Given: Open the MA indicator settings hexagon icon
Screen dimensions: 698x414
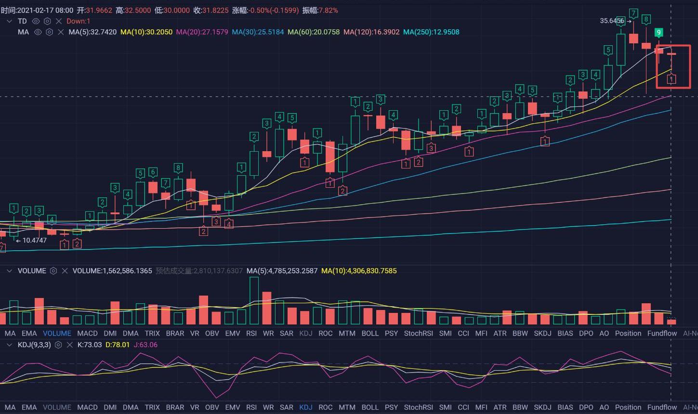Looking at the screenshot, I should click(49, 32).
